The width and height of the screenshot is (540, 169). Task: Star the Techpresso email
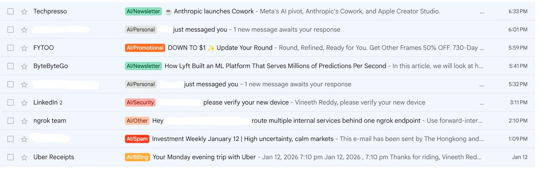click(x=24, y=12)
